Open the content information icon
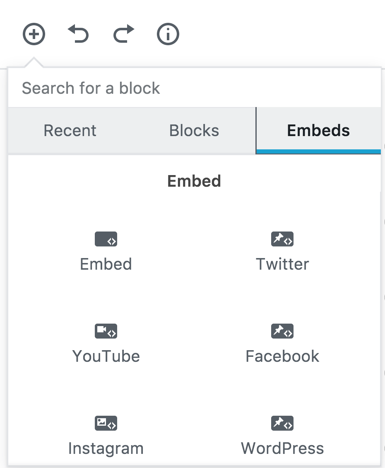 click(x=168, y=34)
